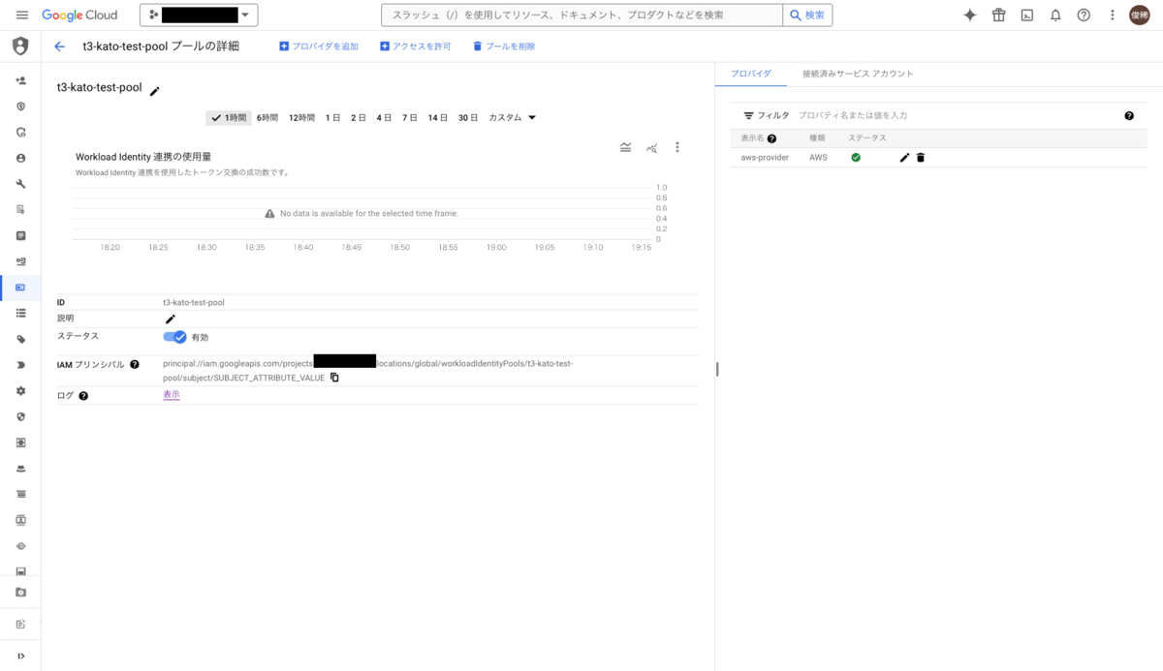Screen dimensions: 1163x671
Task: Edit the 説明 description with its pencil
Action: tap(171, 319)
